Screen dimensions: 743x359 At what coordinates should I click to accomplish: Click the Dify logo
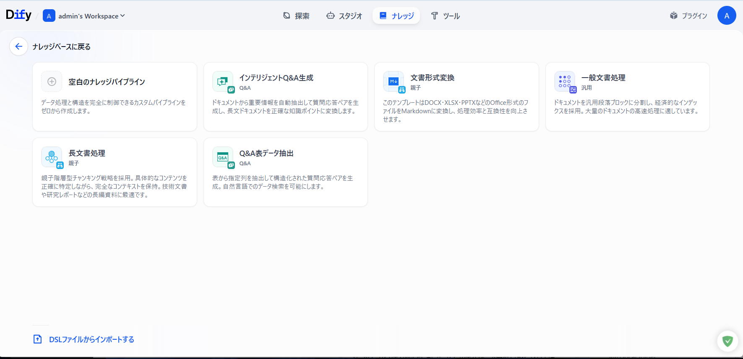(x=18, y=15)
